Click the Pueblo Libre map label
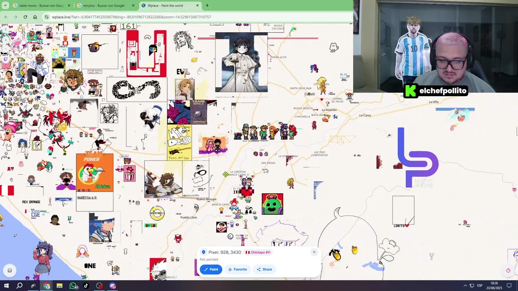This screenshot has height=291, width=518. pos(189,217)
